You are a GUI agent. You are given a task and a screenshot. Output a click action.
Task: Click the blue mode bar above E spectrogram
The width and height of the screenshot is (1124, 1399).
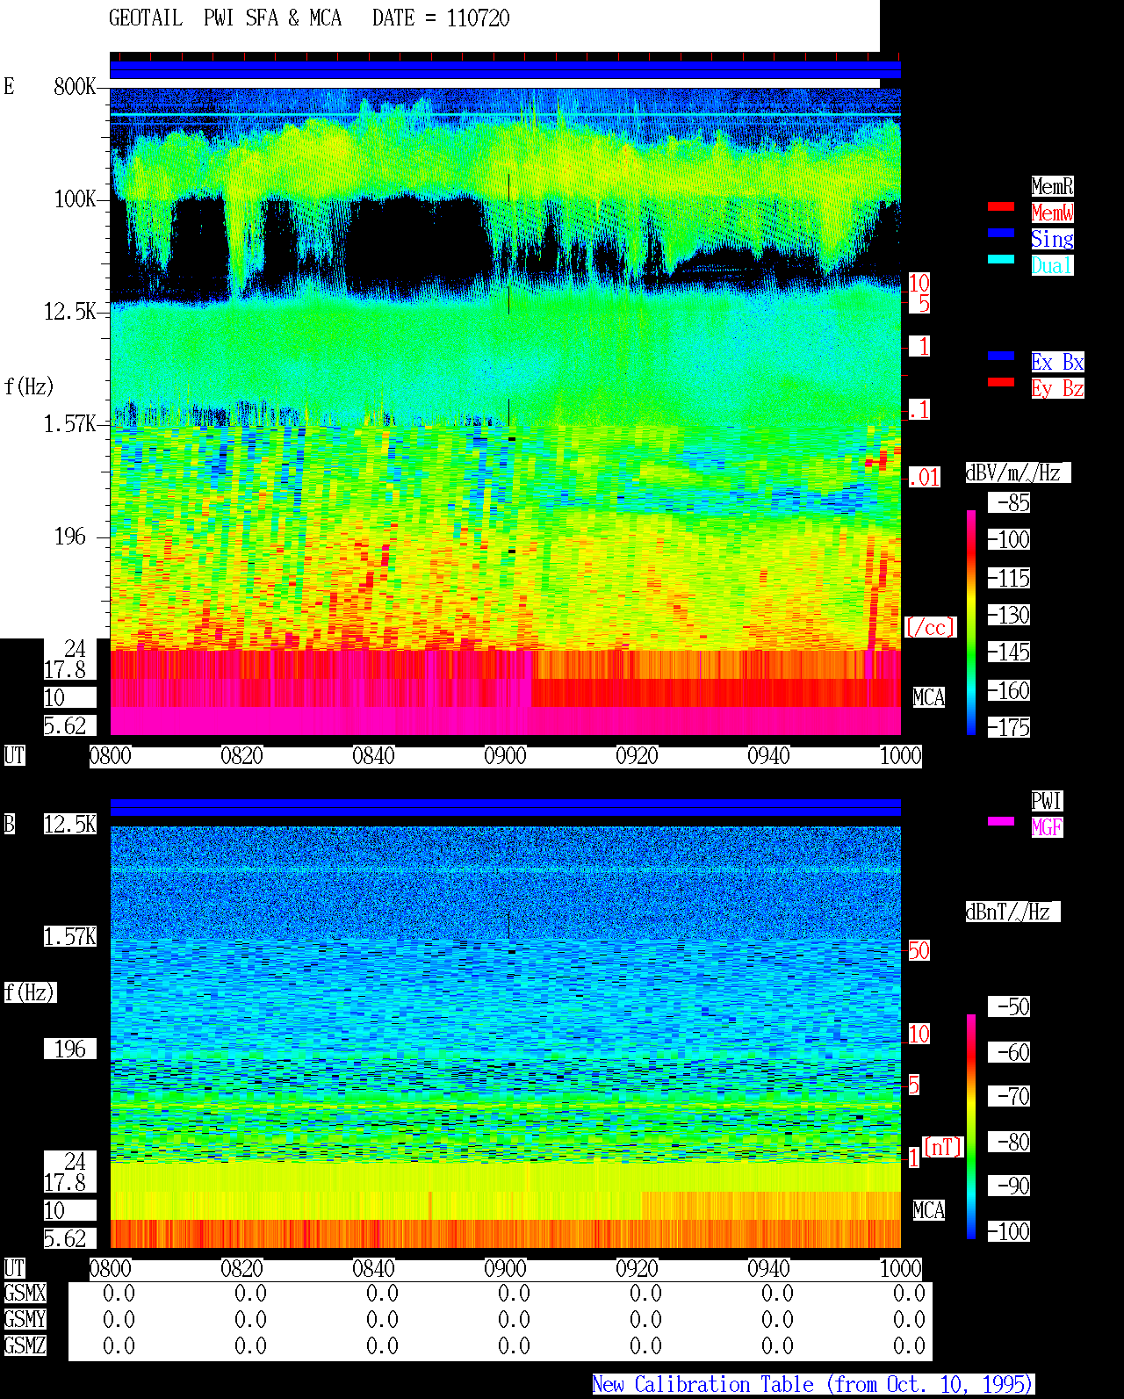coord(505,70)
